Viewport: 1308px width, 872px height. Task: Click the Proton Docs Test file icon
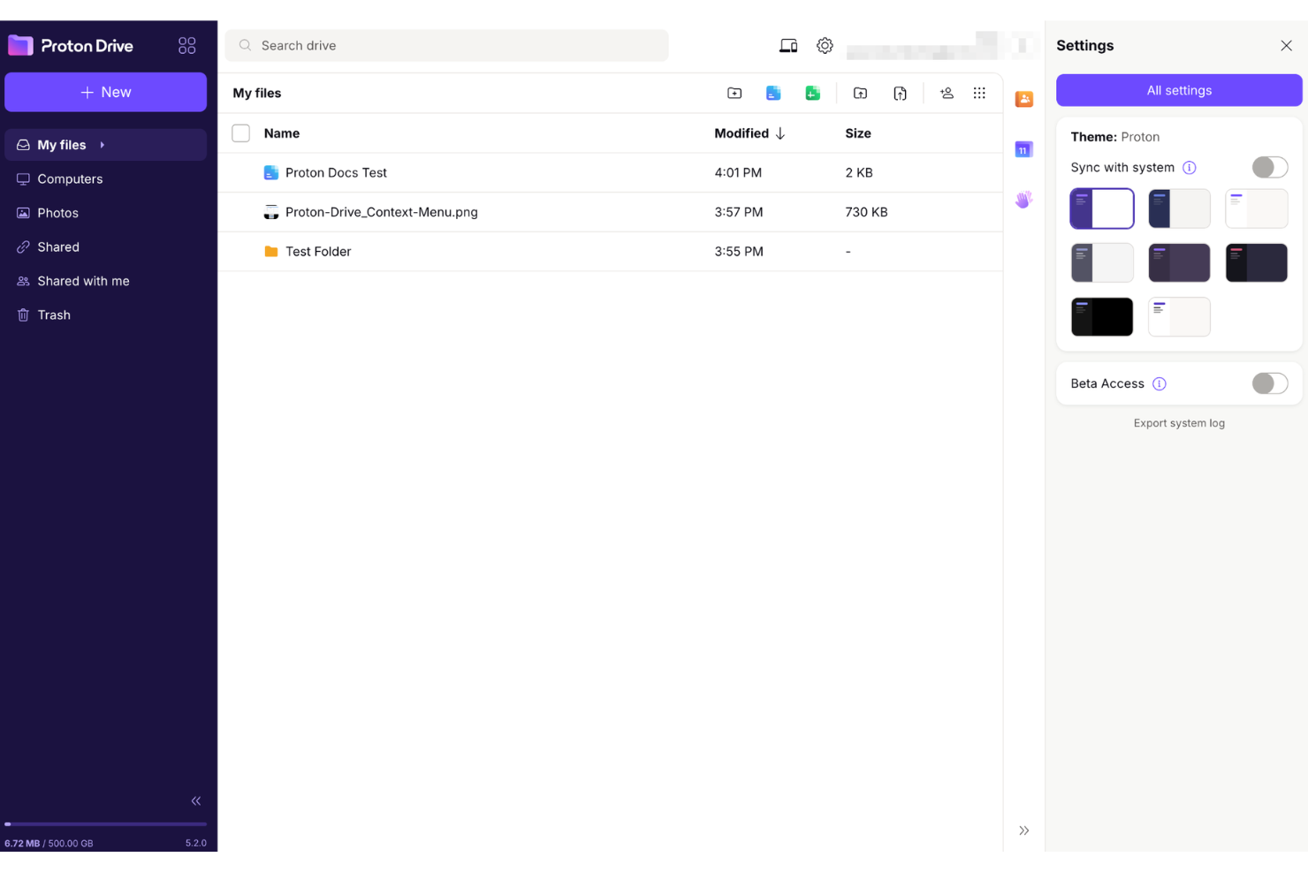271,173
